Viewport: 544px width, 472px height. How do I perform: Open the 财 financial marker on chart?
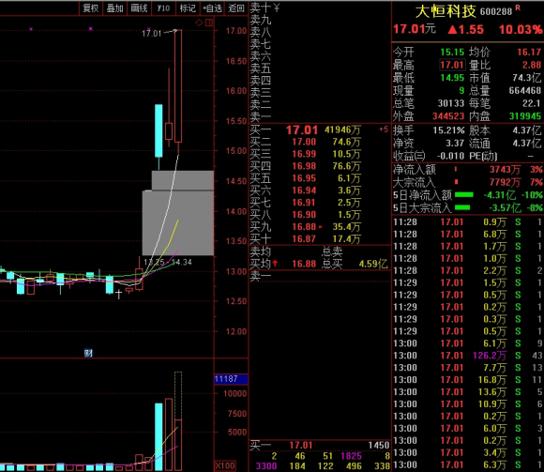pos(88,353)
